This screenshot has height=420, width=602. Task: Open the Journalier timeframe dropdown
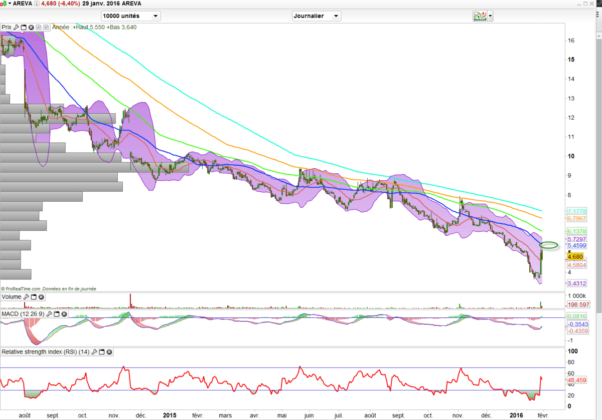(x=336, y=16)
